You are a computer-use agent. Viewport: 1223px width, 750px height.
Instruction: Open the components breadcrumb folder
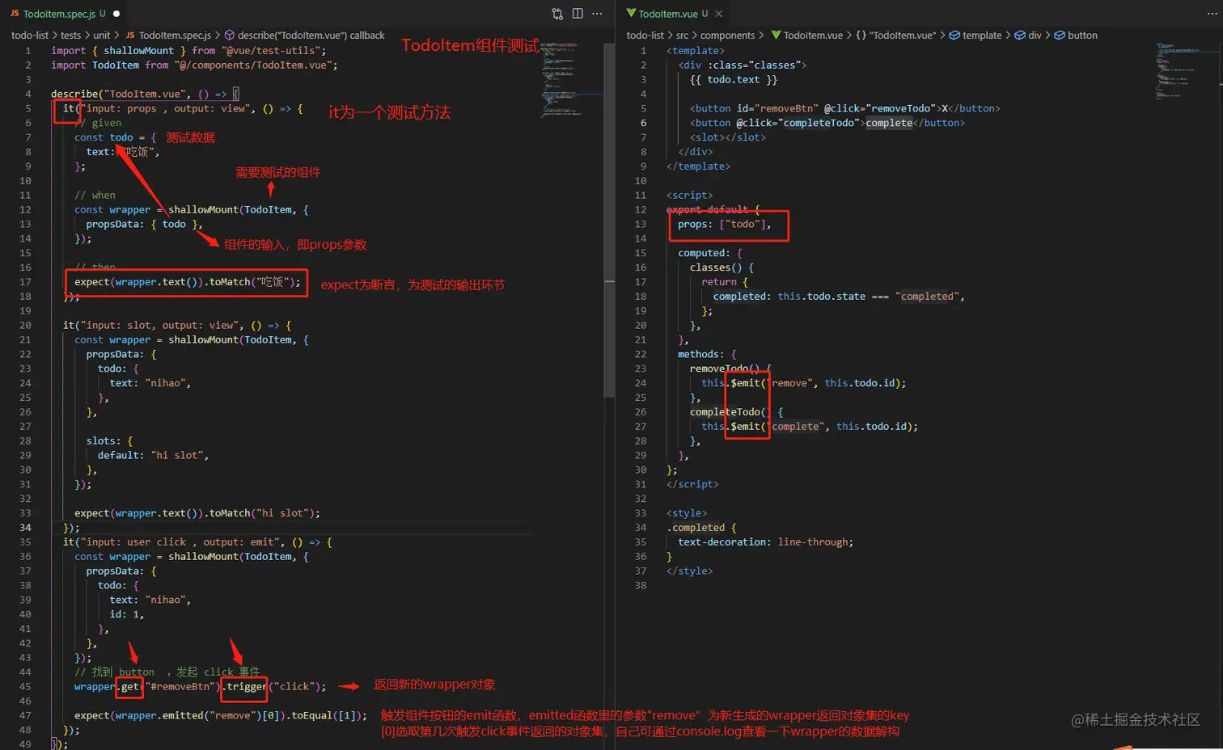727,36
